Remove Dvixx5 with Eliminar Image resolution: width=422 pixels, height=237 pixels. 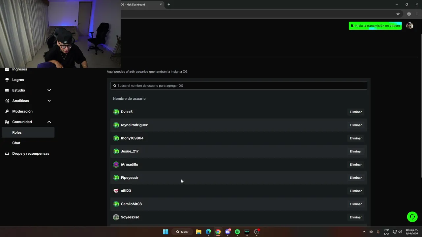(x=356, y=112)
